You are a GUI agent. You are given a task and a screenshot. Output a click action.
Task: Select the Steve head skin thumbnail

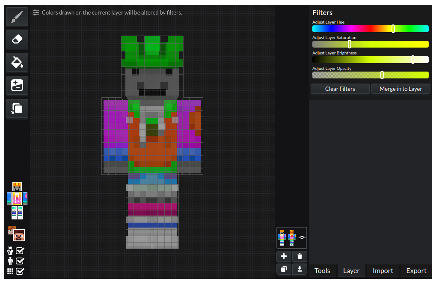click(x=18, y=235)
